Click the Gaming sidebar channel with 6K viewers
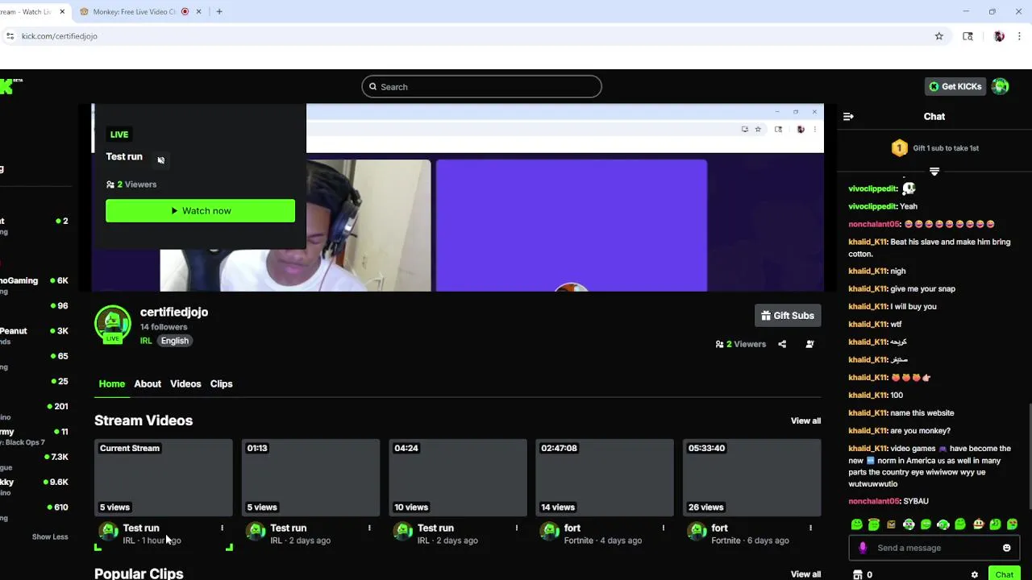This screenshot has width=1032, height=580. 34,280
